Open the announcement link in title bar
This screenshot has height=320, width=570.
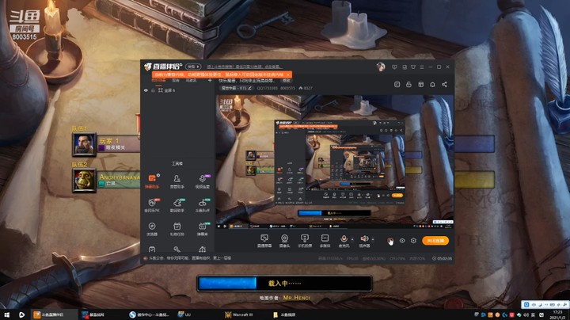[x=245, y=67]
